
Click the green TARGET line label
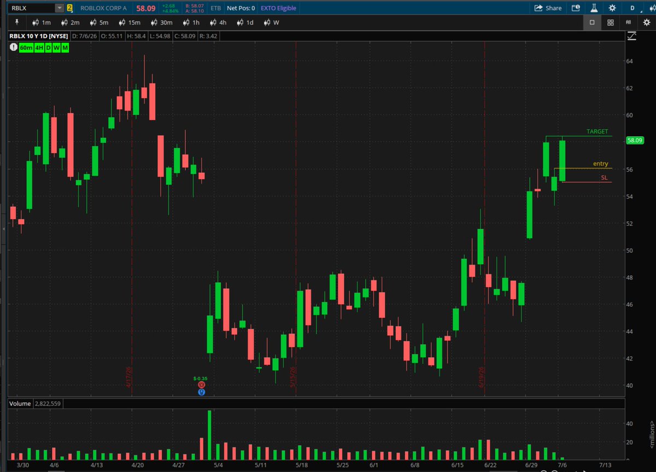tap(597, 132)
